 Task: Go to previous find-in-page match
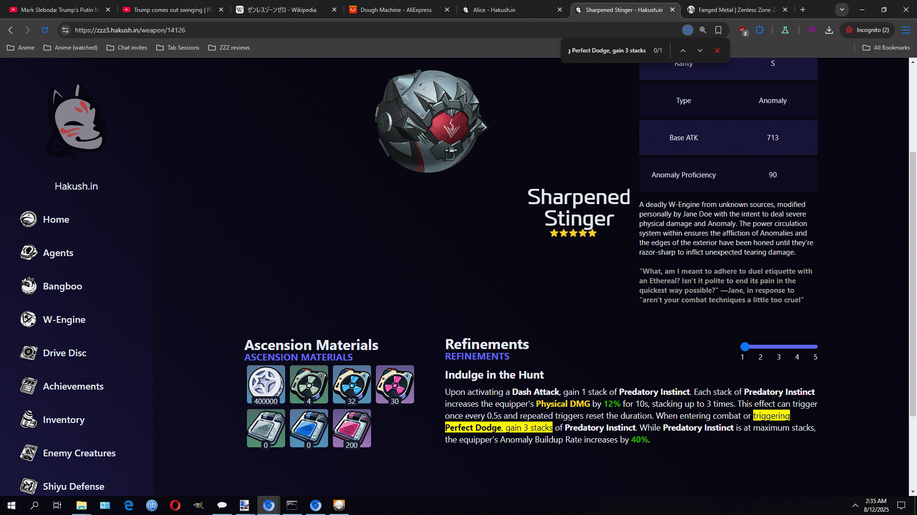point(683,51)
